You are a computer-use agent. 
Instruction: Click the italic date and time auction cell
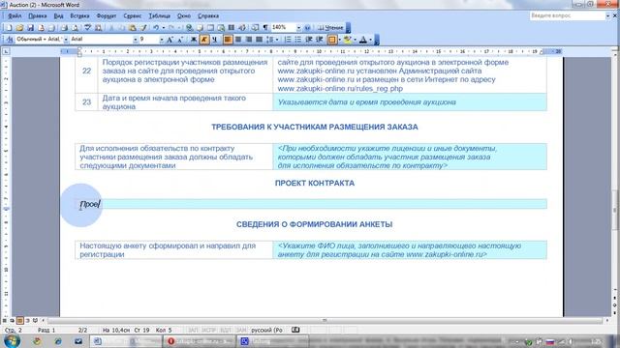pyautogui.click(x=410, y=102)
